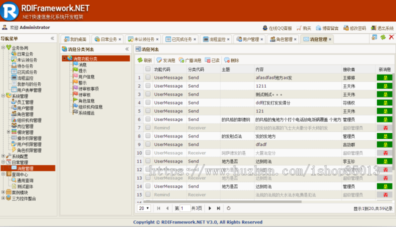Click change password (修改密码) icon
396x227 pixels.
tap(346, 28)
